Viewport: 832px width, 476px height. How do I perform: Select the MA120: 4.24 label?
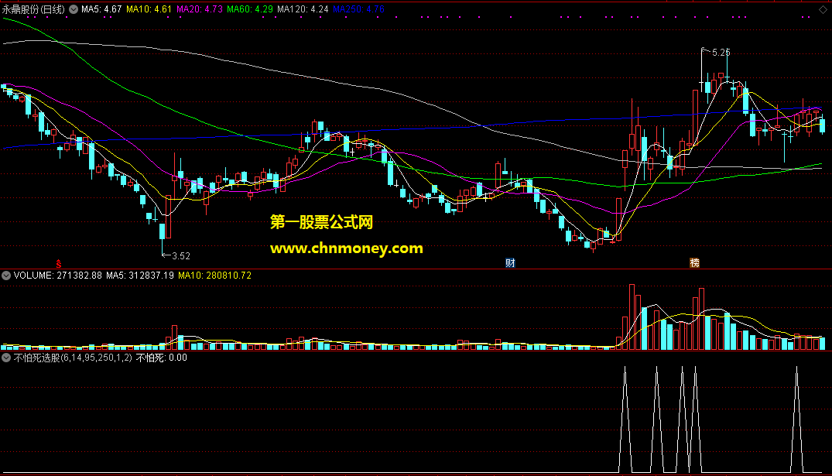pos(303,9)
